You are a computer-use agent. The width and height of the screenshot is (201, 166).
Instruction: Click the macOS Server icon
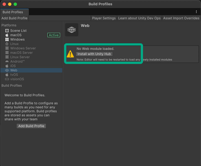7,53
